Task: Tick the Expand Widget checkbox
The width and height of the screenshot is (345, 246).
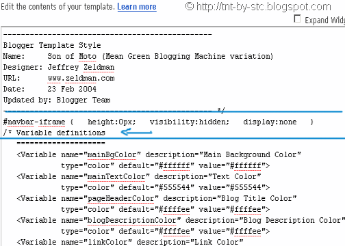Action: click(297, 18)
